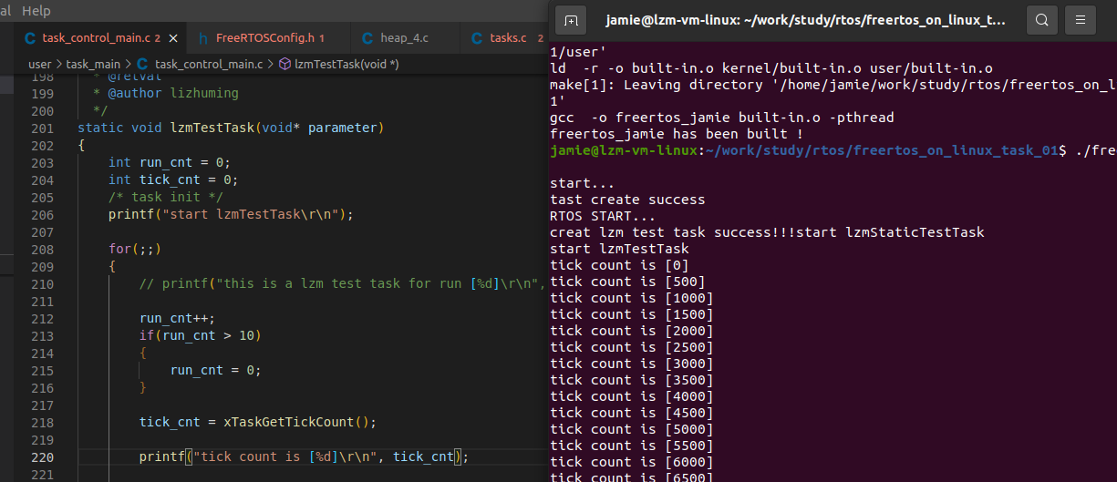
Task: Click 'freertos_jamie has been built !' terminal line
Action: [677, 134]
